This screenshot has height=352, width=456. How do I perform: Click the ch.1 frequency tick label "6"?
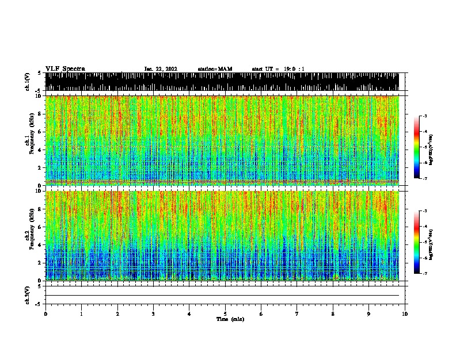(40, 132)
